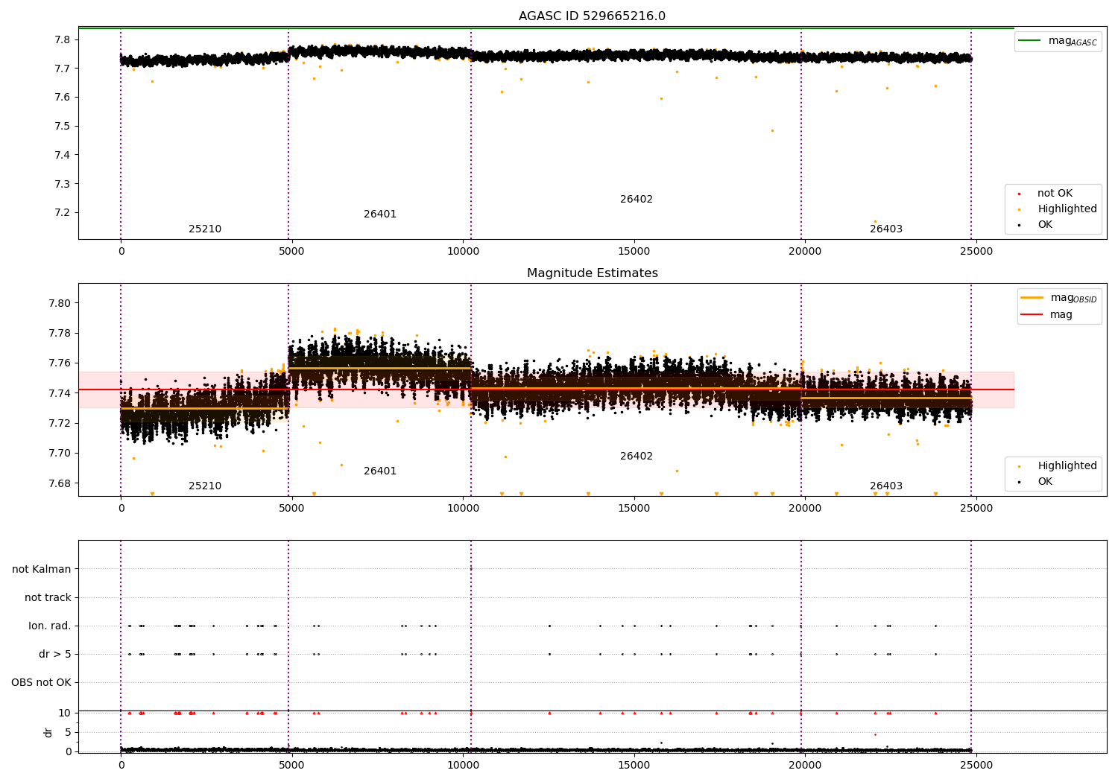Image resolution: width=1118 pixels, height=782 pixels.
Task: Click the 10 tick on the dr axis
Action: pos(64,713)
